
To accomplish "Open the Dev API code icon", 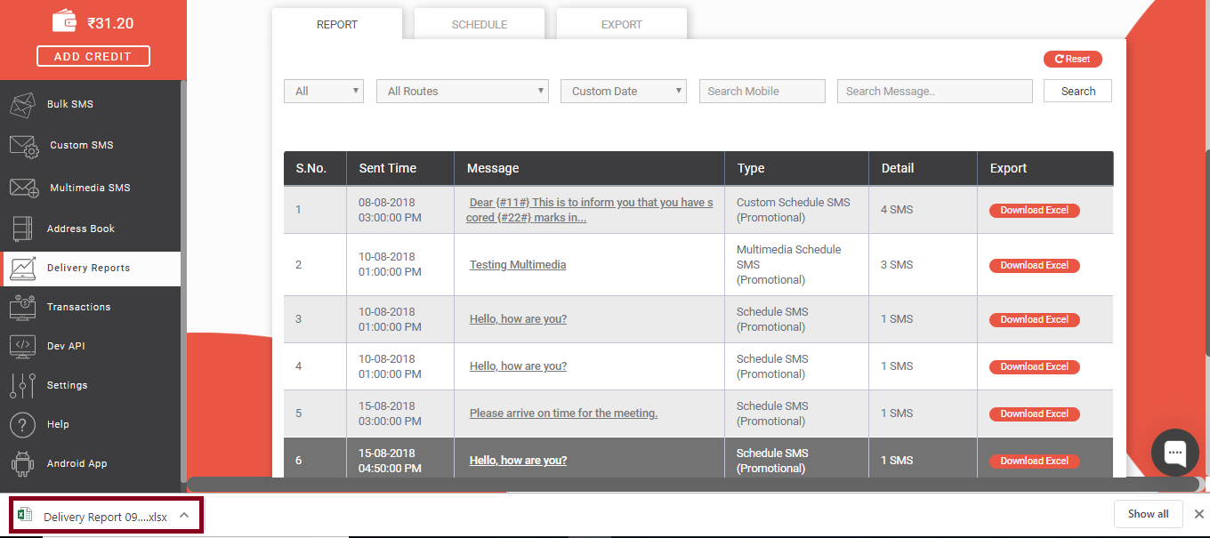I will [22, 346].
